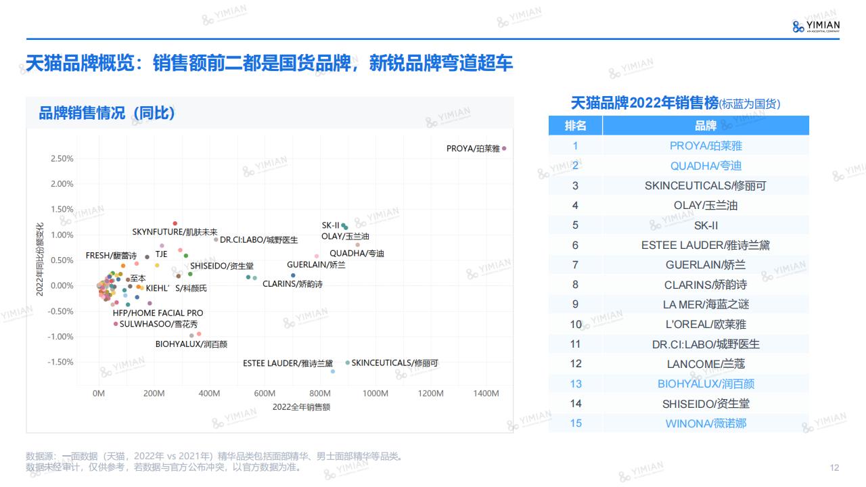This screenshot has height=487, width=866.
Task: Select table row SK-II
Action: pos(679,225)
